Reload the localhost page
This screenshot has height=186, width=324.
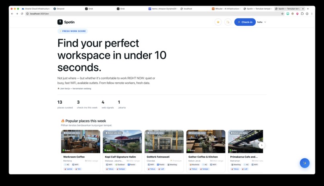[x=22, y=14]
